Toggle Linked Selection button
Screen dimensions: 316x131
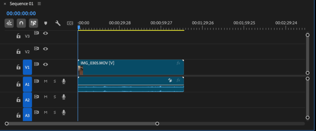tap(33, 23)
